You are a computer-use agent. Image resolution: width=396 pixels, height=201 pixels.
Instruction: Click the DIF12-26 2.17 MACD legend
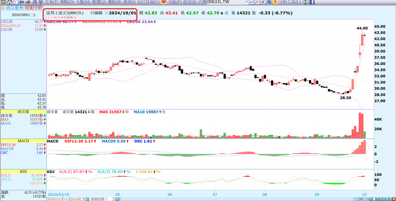pyautogui.click(x=80, y=141)
